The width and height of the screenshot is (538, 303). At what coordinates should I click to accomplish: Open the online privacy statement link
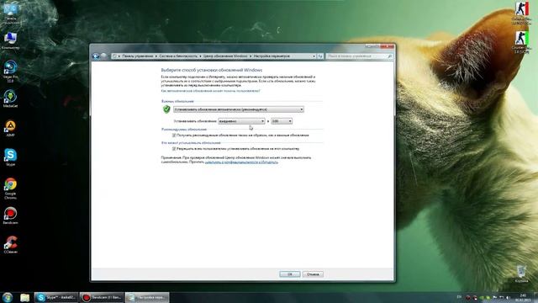[x=241, y=162]
